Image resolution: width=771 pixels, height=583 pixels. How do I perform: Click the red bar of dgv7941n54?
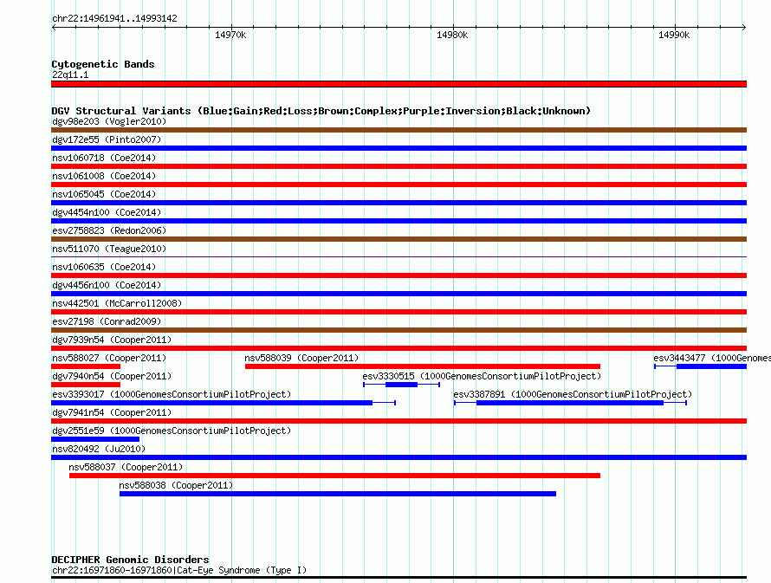click(x=398, y=421)
